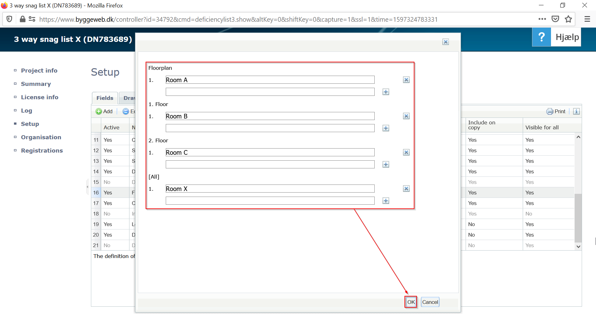Add a new room under [All]
This screenshot has width=596, height=316.
coord(386,201)
